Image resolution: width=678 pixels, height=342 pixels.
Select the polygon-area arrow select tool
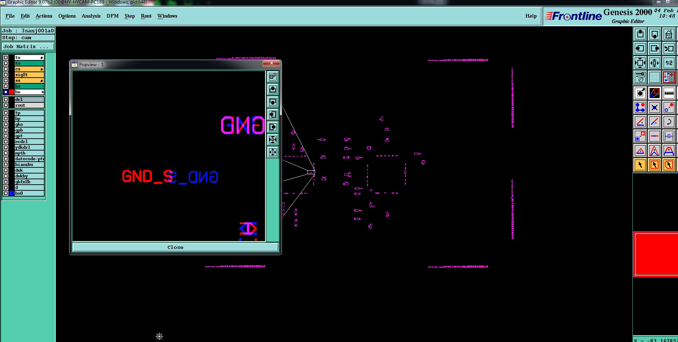tap(669, 165)
